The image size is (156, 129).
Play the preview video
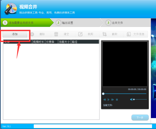109,99
